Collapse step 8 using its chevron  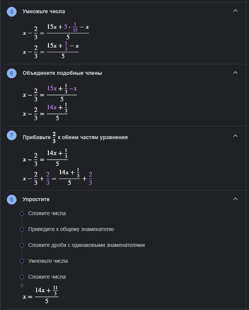point(235,199)
